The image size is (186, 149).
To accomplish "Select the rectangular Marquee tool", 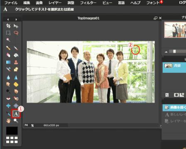I will tap(8, 33).
